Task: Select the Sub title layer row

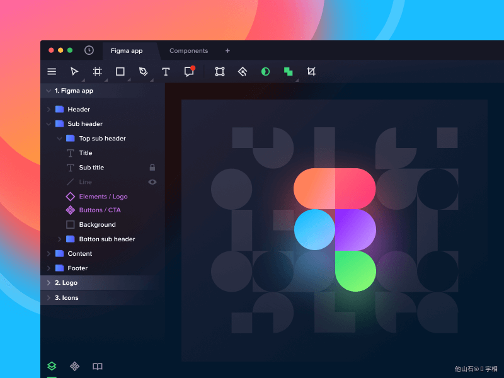Action: point(103,168)
